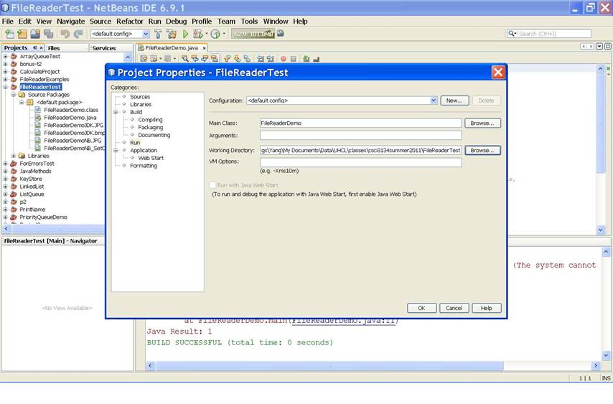The width and height of the screenshot is (613, 404).
Task: Click the VM Options input field
Action: [x=360, y=162]
